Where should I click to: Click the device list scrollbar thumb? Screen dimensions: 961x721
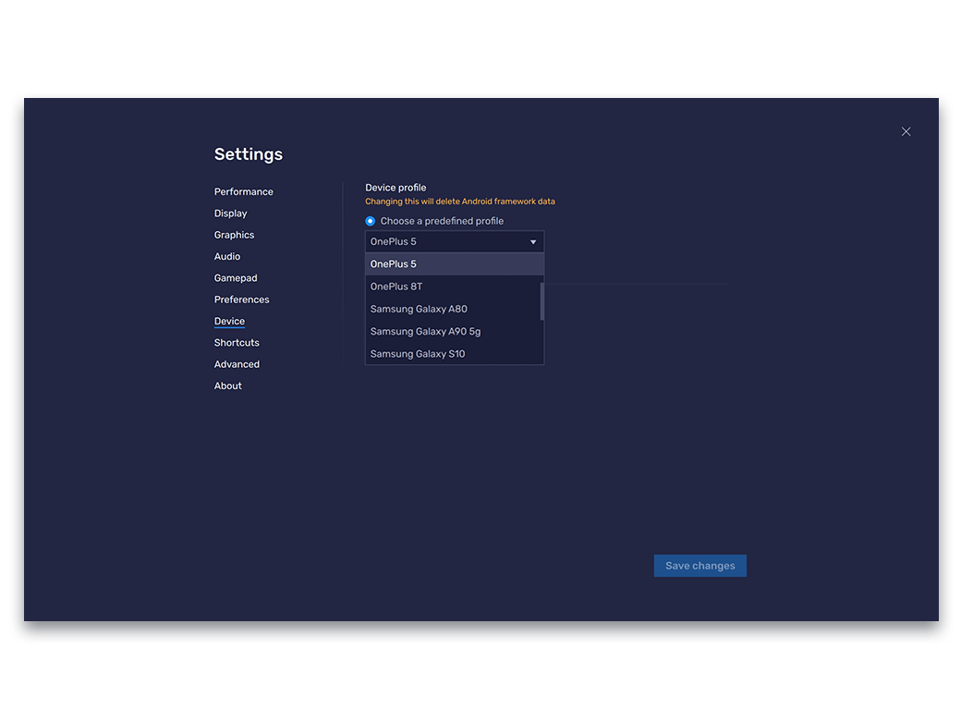pos(541,301)
